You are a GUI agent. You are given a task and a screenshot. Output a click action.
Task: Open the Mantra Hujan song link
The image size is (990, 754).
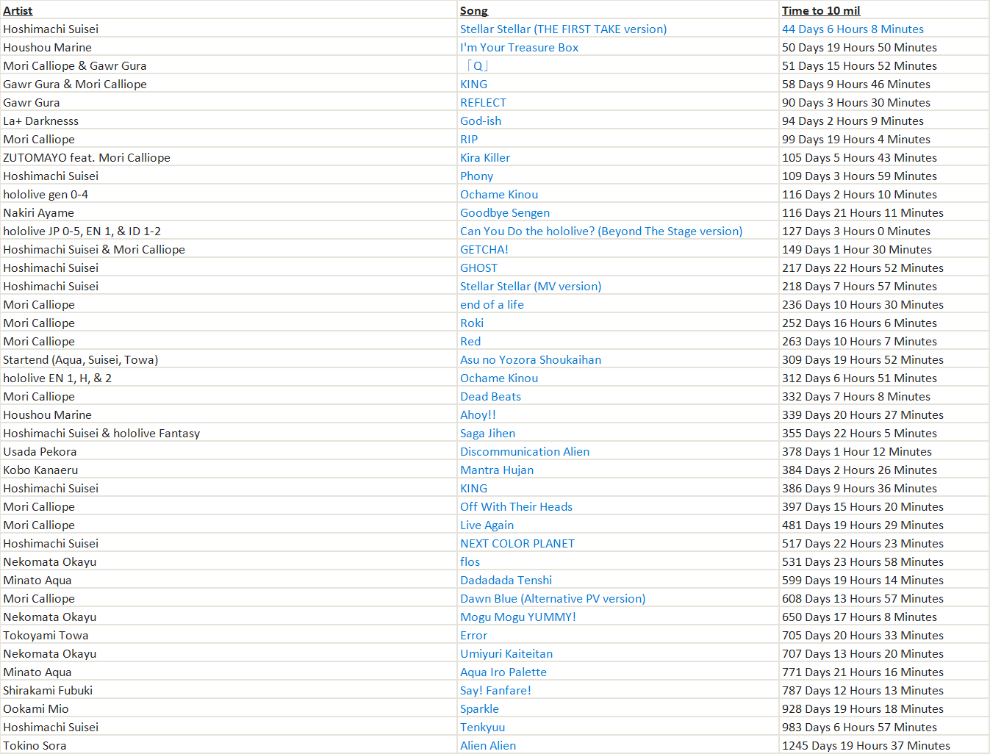point(497,470)
